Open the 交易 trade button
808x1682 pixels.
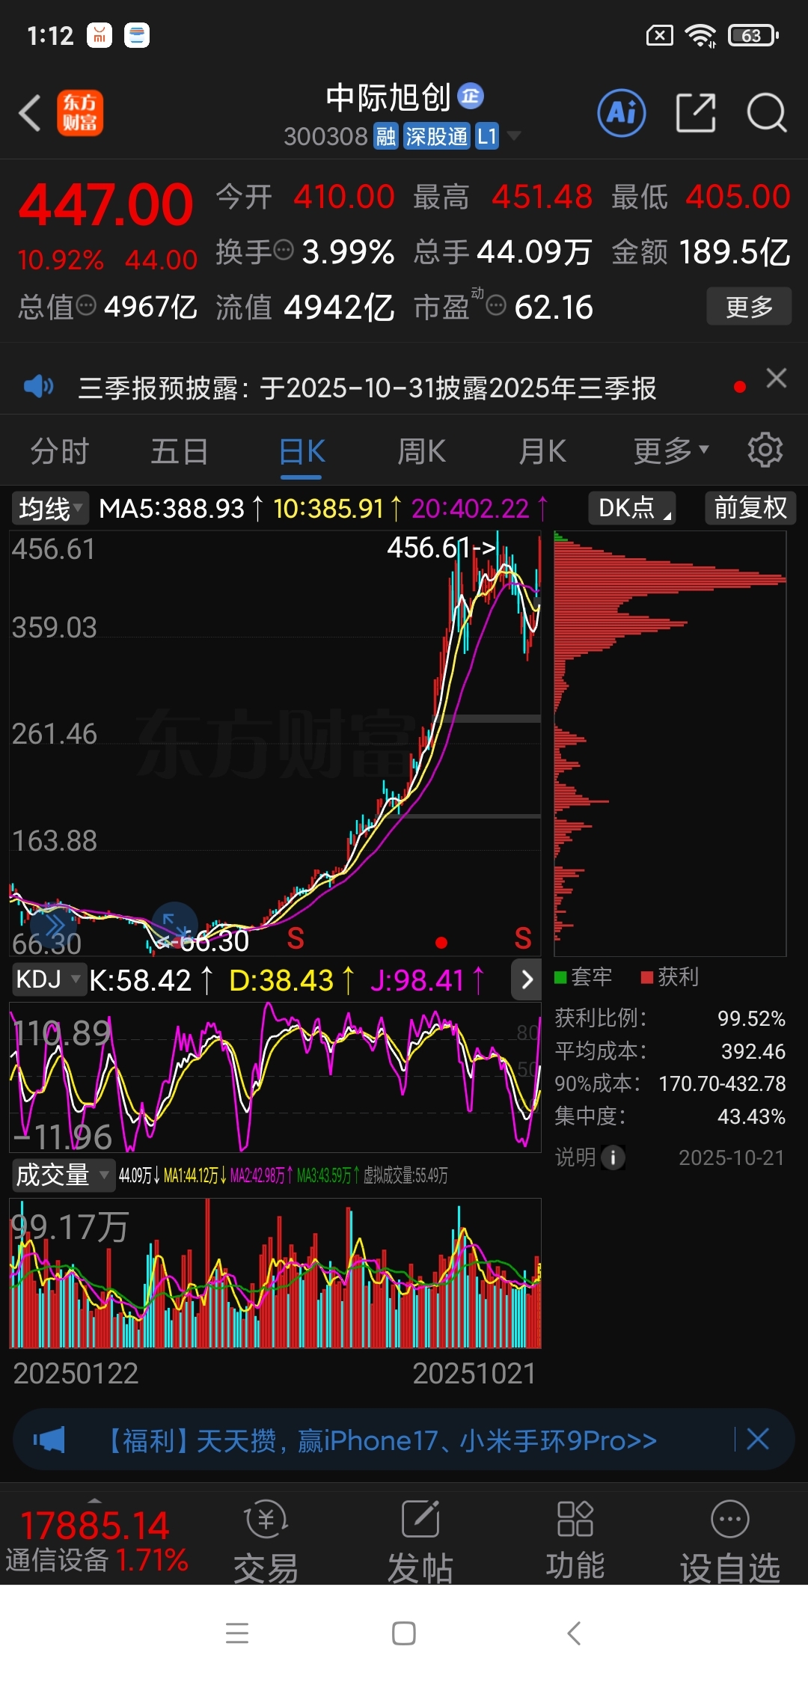pyautogui.click(x=266, y=1541)
